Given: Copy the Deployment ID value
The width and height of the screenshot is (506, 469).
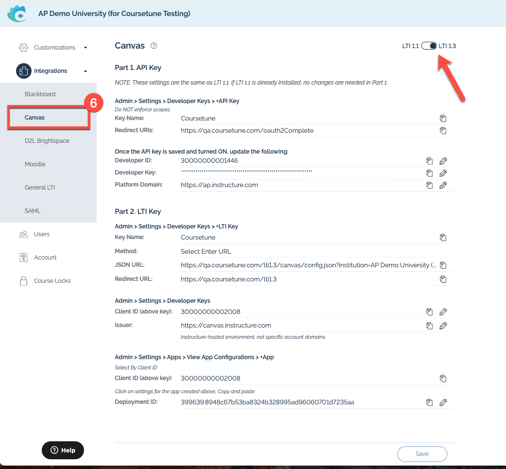Looking at the screenshot, I should click(x=429, y=402).
